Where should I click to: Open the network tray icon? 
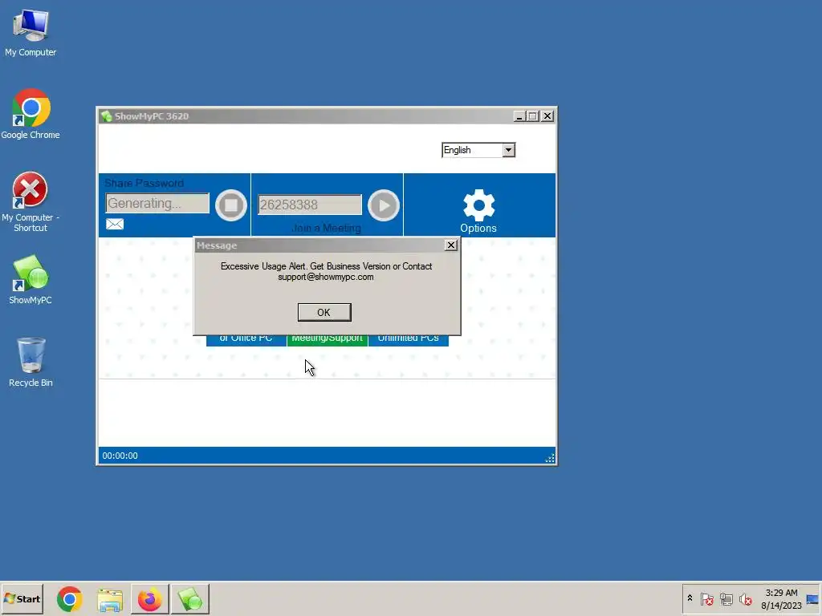click(726, 598)
